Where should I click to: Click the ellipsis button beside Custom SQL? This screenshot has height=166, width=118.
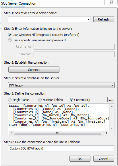111,99
